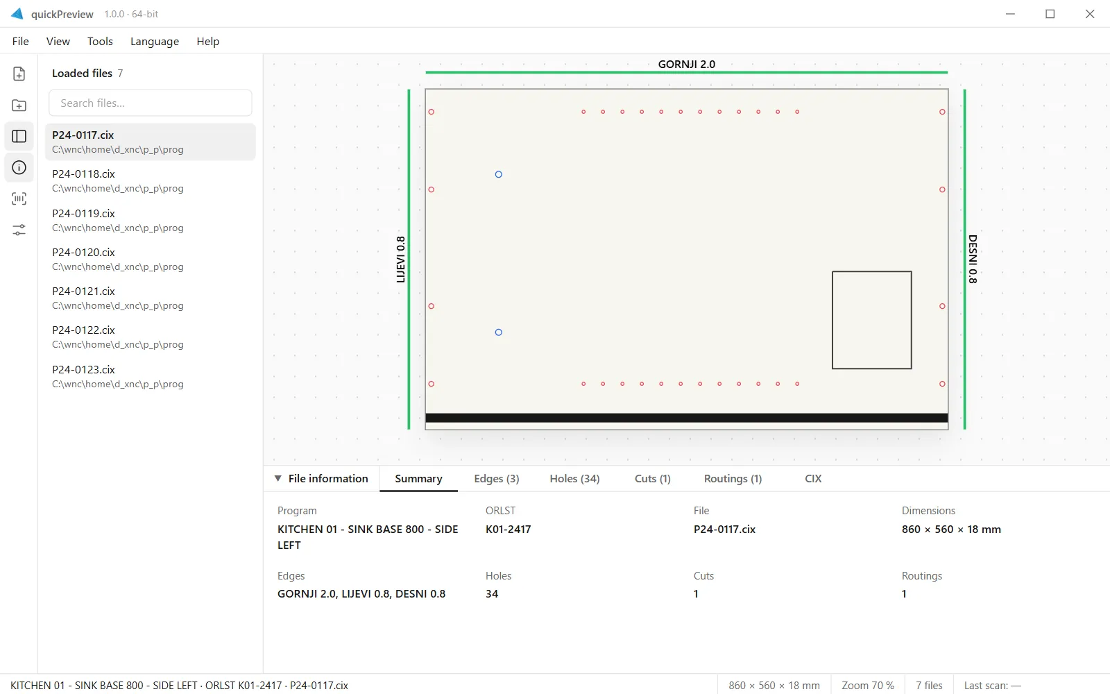Image resolution: width=1110 pixels, height=694 pixels.
Task: Click the status bar program description text
Action: 179,685
